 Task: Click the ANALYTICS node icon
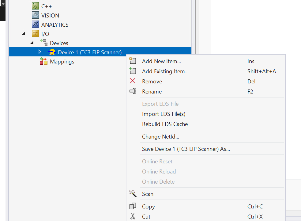36,25
